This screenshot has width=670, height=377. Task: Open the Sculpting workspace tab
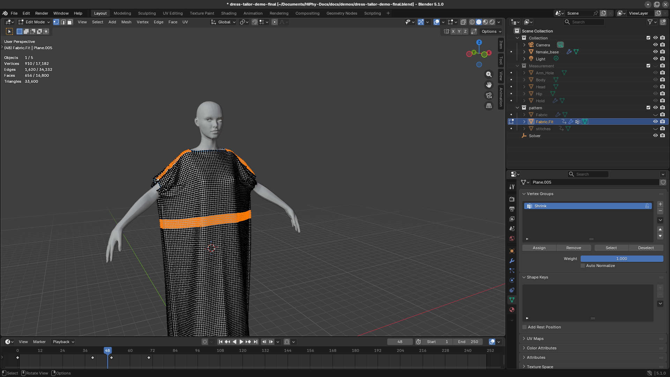click(x=147, y=13)
